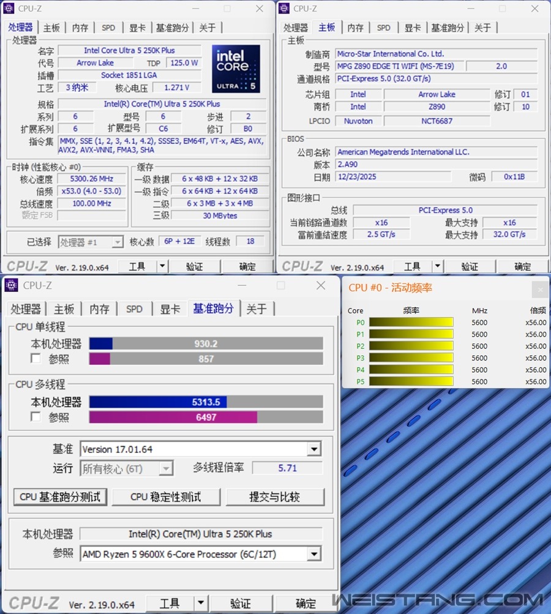This screenshot has height=614, width=551.
Task: Open the 工具 tools menu in the processor window
Action: click(x=138, y=266)
